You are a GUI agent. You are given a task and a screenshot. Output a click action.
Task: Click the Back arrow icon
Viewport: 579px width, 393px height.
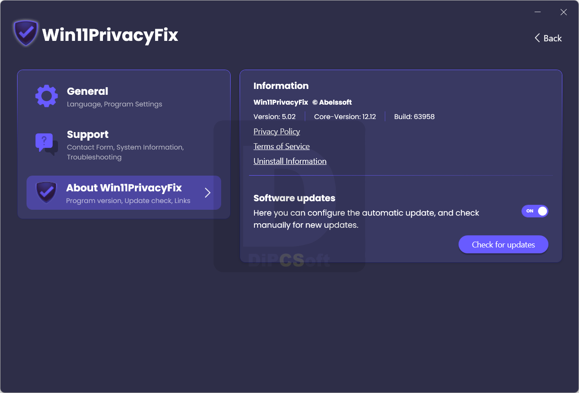(537, 38)
